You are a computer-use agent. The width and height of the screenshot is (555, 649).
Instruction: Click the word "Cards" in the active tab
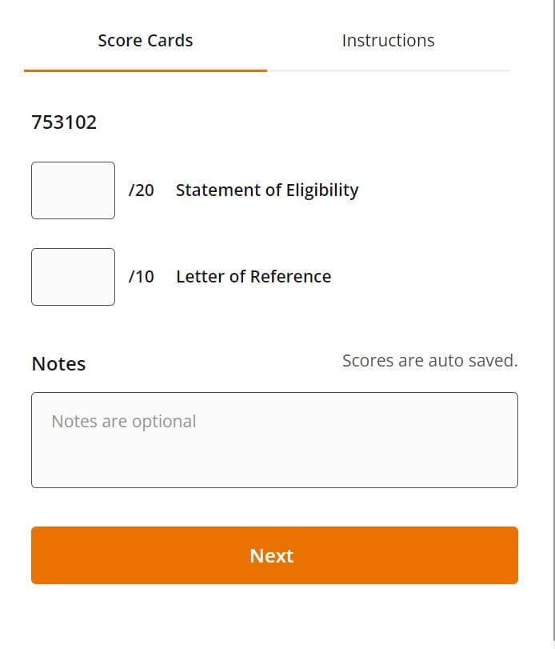170,41
